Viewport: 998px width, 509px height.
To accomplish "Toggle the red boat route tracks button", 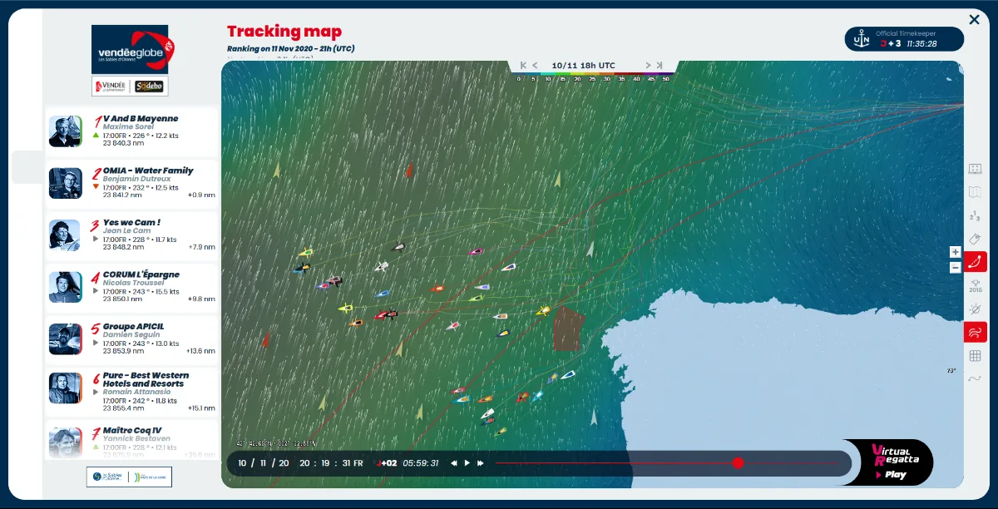I will [976, 262].
